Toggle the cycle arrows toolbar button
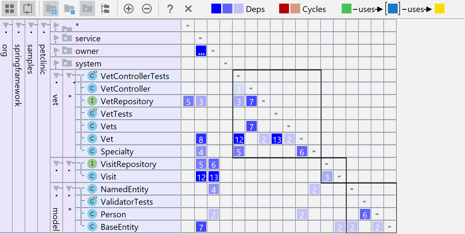465x234 pixels. pos(27,9)
